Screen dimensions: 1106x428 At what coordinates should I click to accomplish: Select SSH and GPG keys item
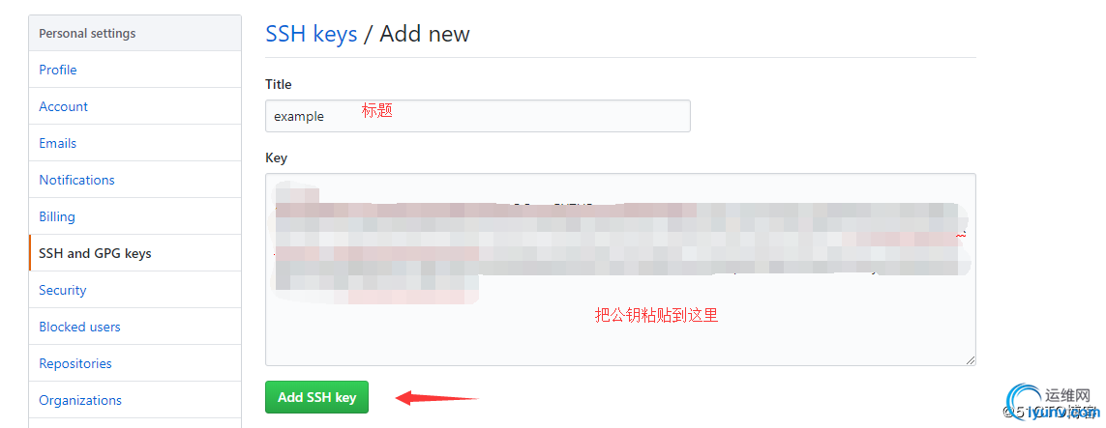[x=135, y=253]
